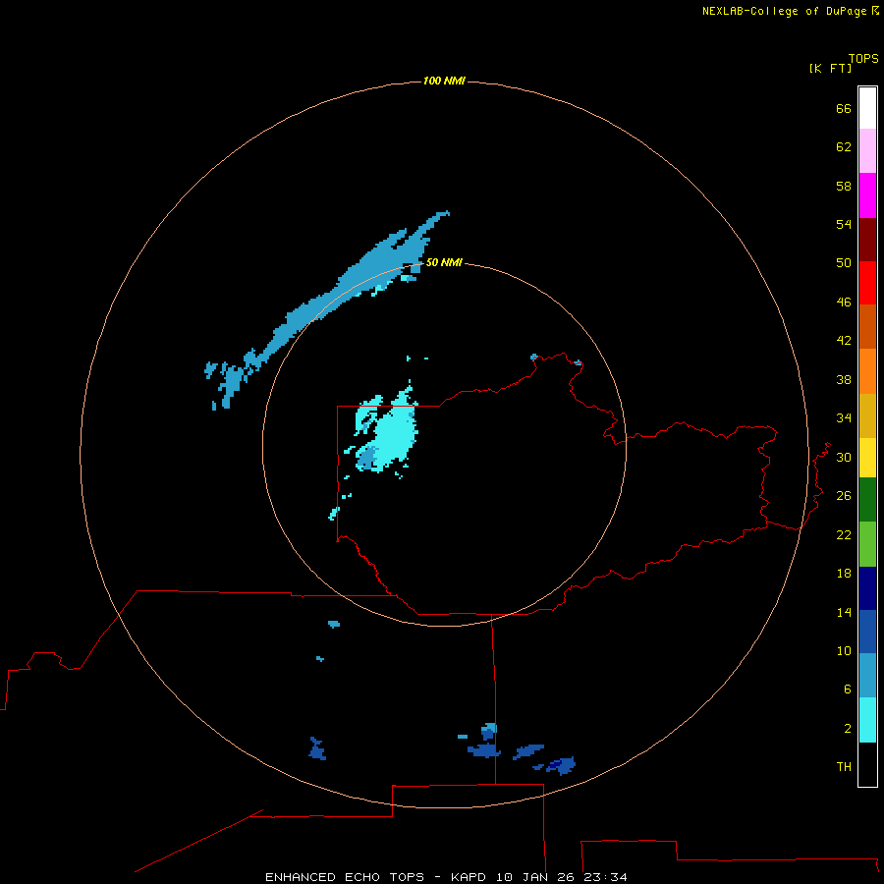Click the bright red swatch above 50
The image size is (884, 884).
coord(867,283)
